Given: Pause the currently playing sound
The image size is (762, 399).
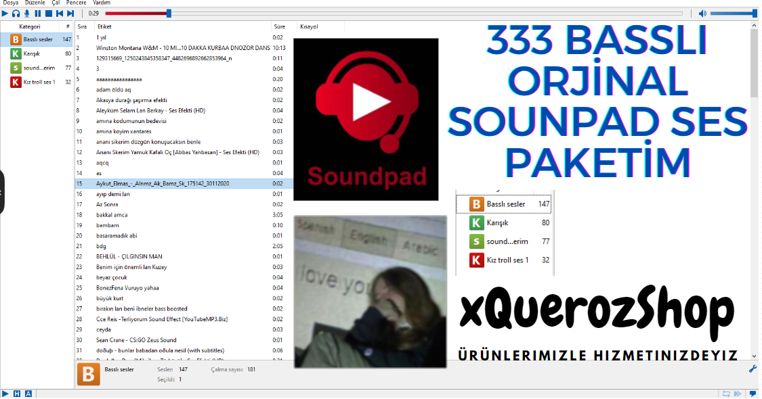Looking at the screenshot, I should coord(37,14).
